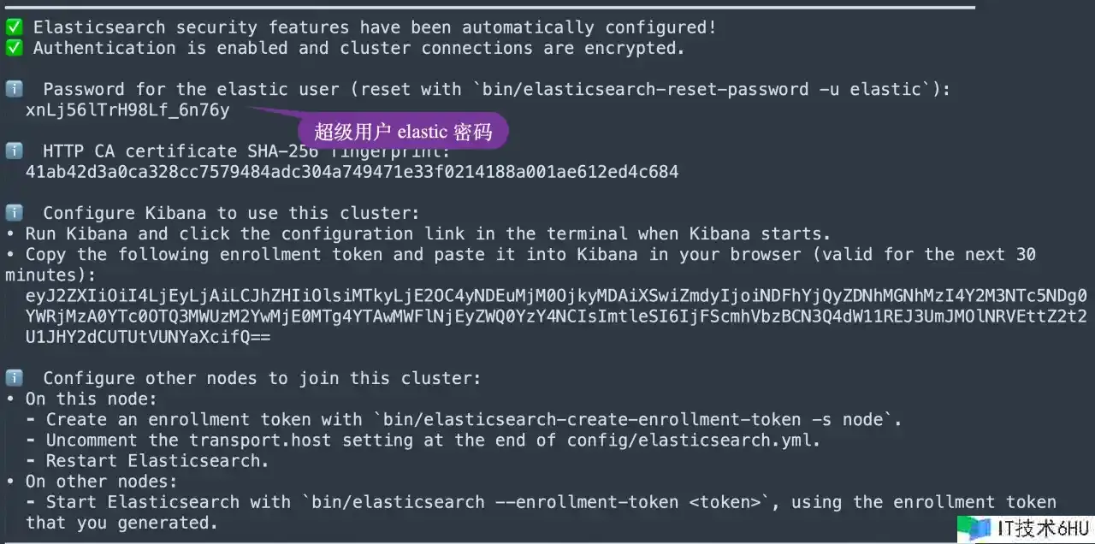The image size is (1095, 544).
Task: Click the info icon beside Configure other nodes
Action: tap(14, 378)
